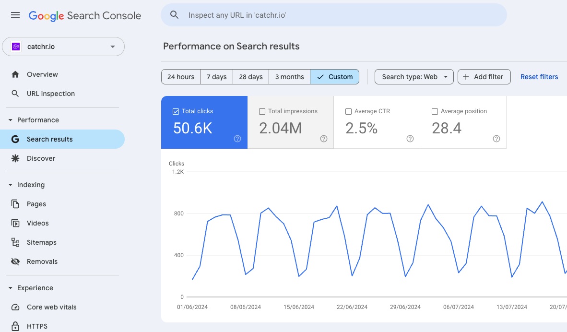567x332 pixels.
Task: Select the Custom date range
Action: (335, 77)
